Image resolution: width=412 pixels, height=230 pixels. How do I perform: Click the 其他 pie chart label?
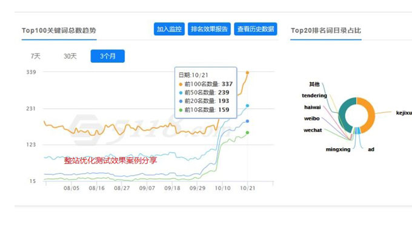pyautogui.click(x=314, y=84)
